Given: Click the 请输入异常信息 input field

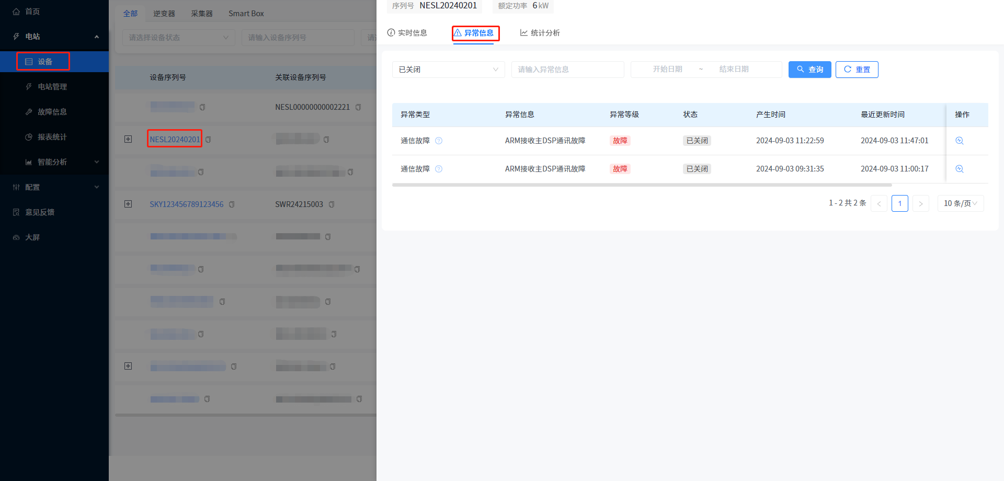Looking at the screenshot, I should [567, 70].
